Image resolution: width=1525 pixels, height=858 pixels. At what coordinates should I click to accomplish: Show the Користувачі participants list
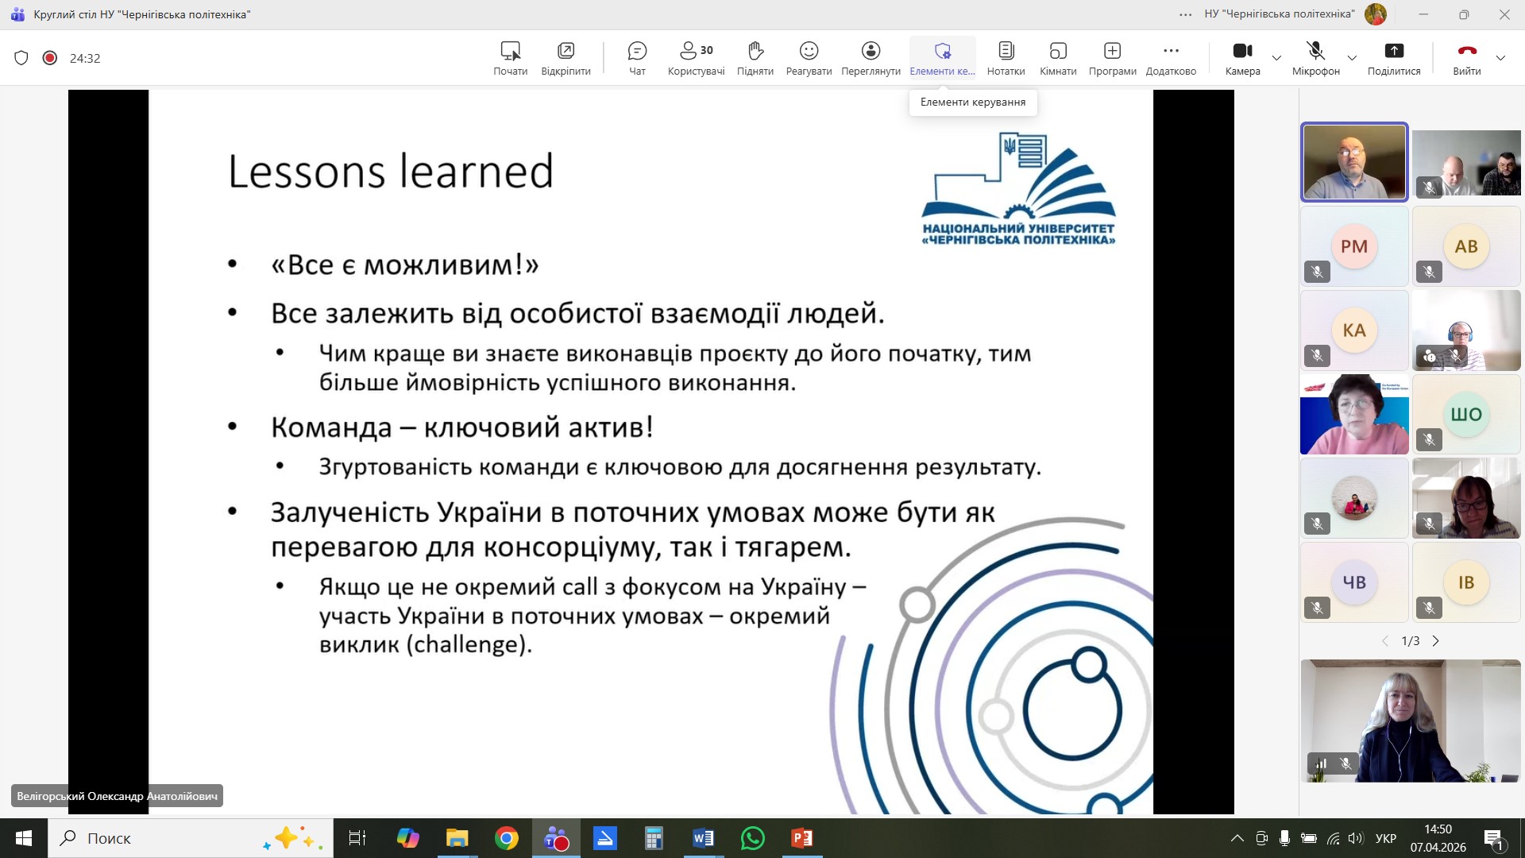[696, 58]
